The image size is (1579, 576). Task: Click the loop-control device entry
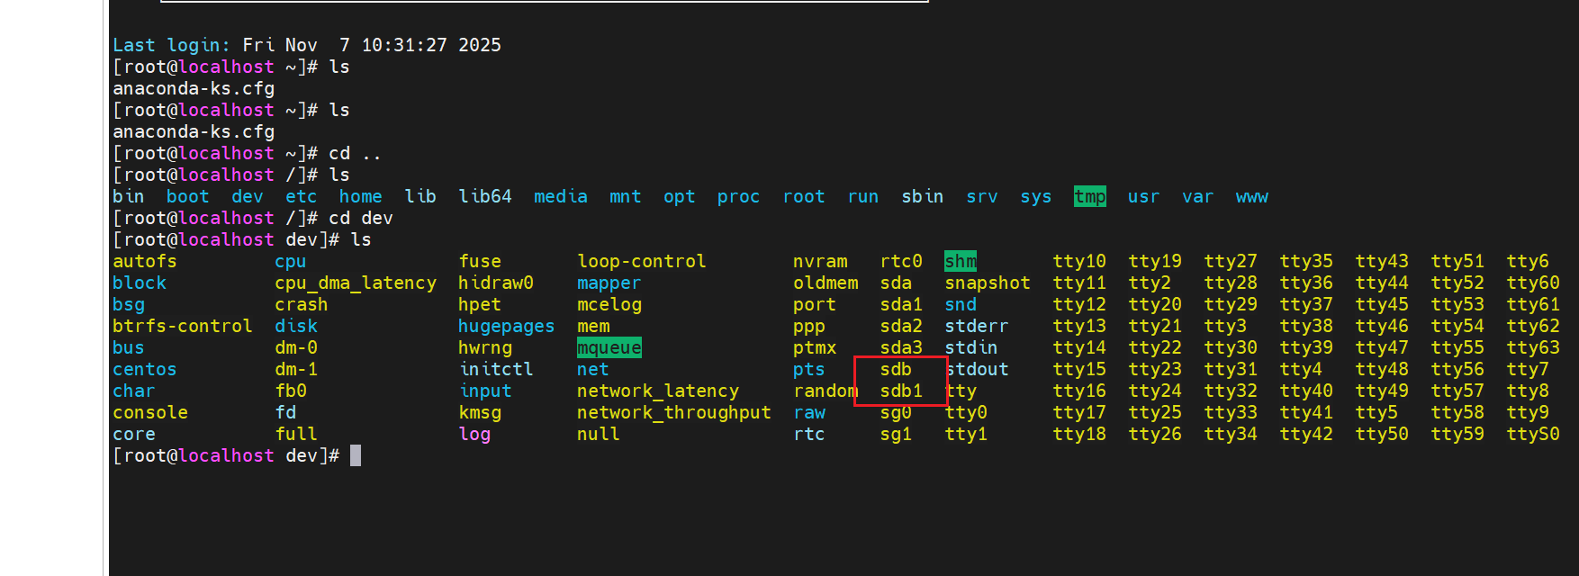pos(641,262)
